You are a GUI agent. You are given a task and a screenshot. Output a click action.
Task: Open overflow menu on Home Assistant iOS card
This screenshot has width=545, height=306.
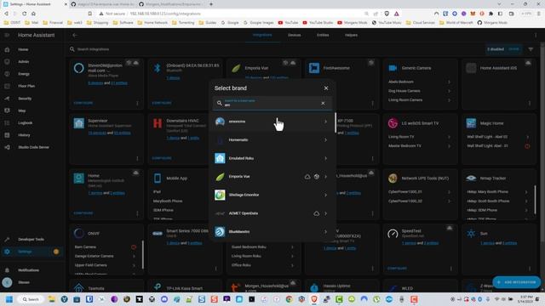coord(530,103)
